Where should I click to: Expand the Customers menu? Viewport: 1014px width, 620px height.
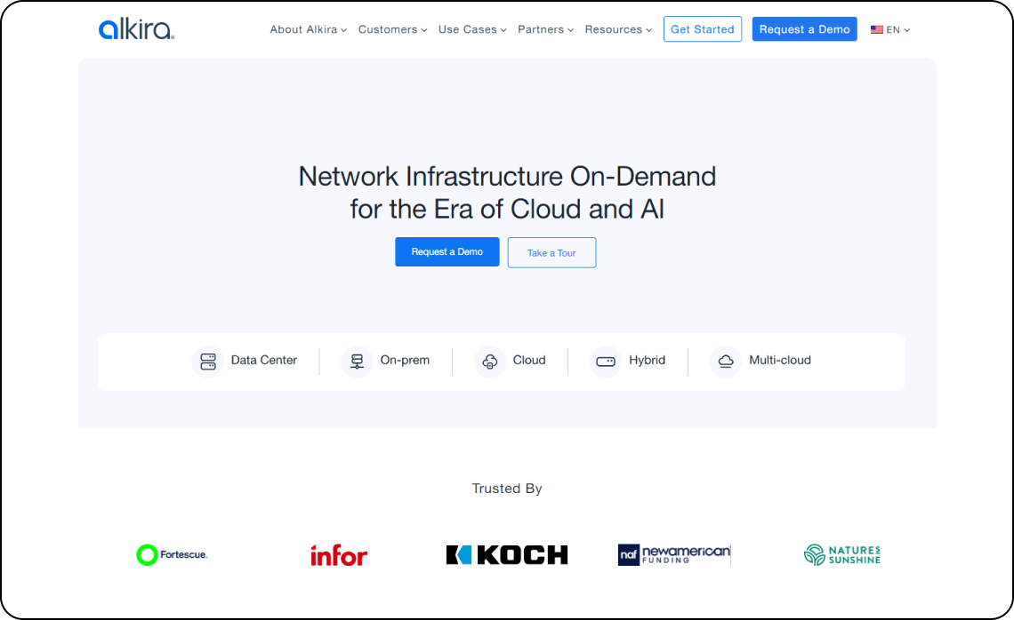pyautogui.click(x=392, y=29)
